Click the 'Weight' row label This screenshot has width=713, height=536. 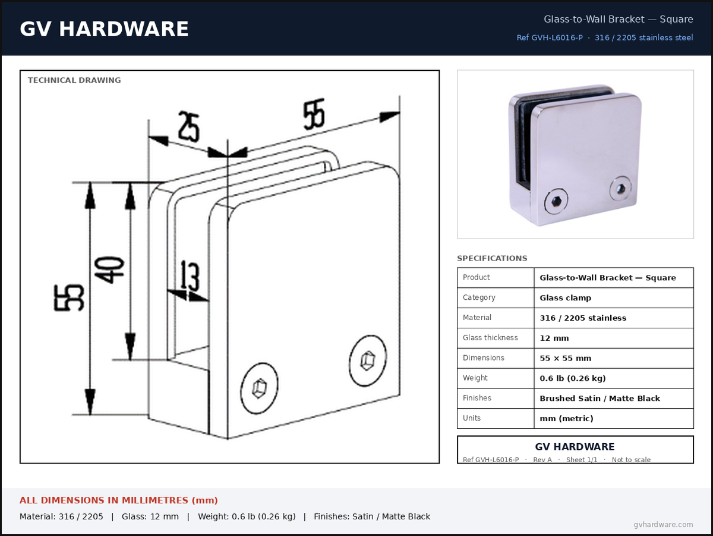[x=475, y=378]
